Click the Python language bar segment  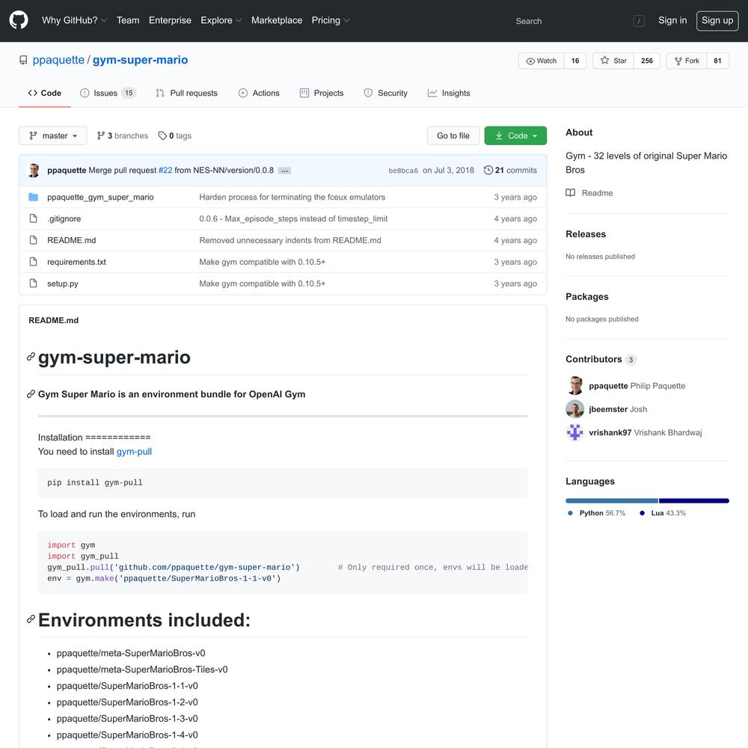click(x=612, y=501)
